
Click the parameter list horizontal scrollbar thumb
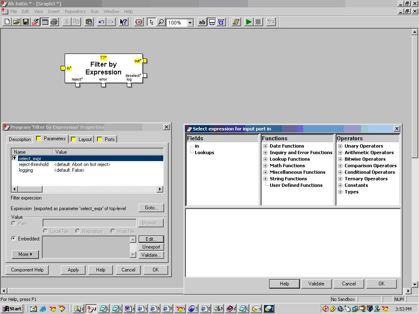tap(30, 189)
